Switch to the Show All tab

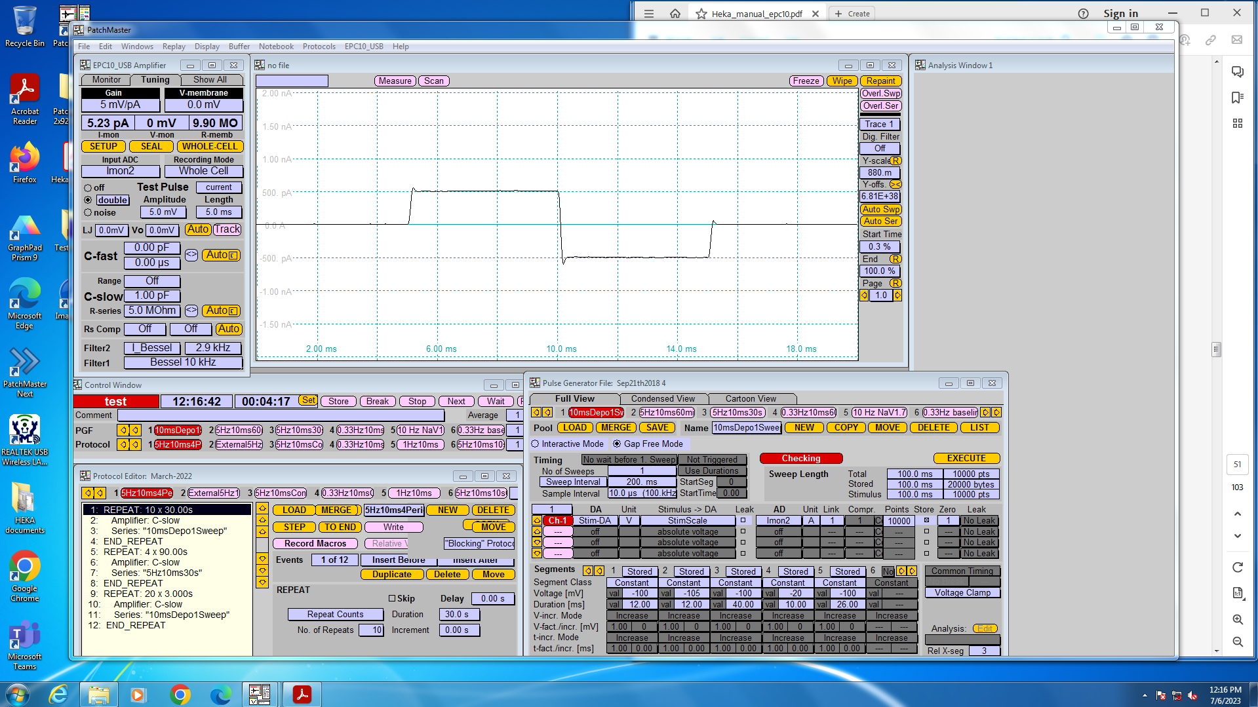[x=210, y=80]
